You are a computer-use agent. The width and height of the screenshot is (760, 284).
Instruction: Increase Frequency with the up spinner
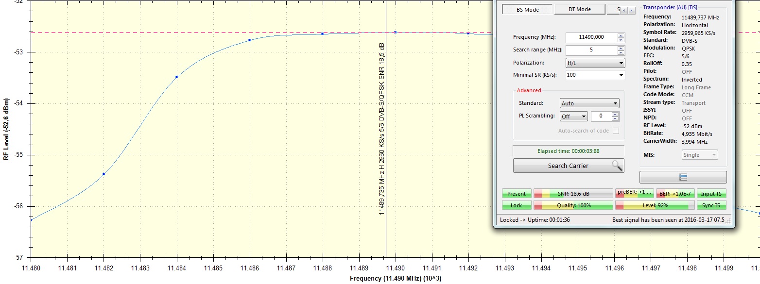(x=621, y=35)
